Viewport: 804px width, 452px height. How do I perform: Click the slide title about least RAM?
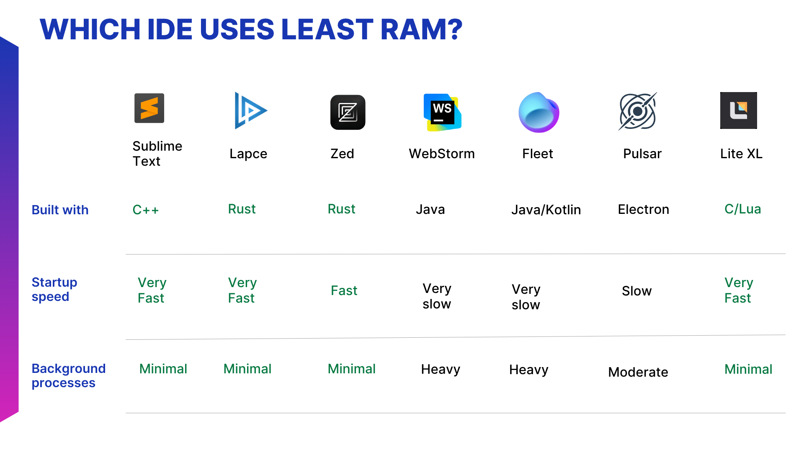[251, 29]
